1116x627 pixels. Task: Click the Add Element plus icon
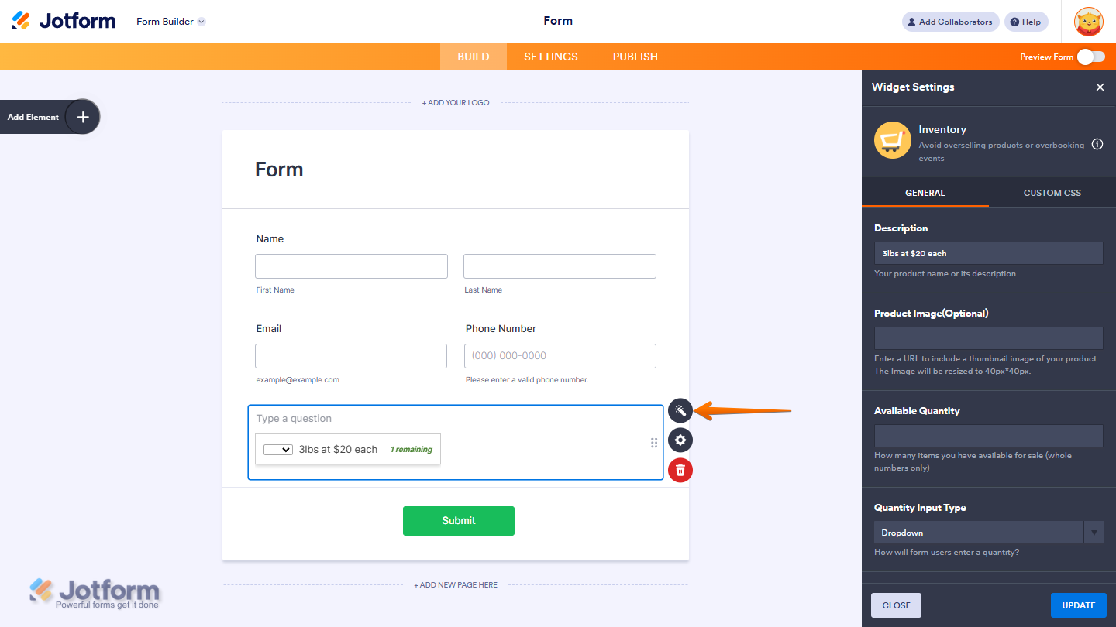pyautogui.click(x=82, y=116)
